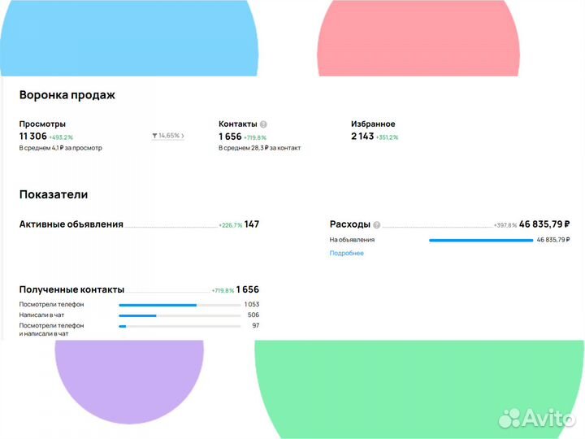The image size is (585, 439).
Task: Click the Просмотры value 11 306
Action: [33, 137]
